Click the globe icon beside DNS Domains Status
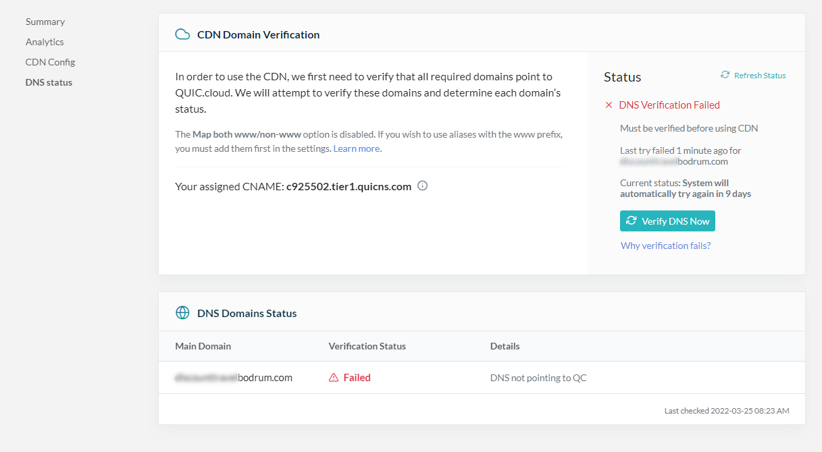 click(182, 313)
